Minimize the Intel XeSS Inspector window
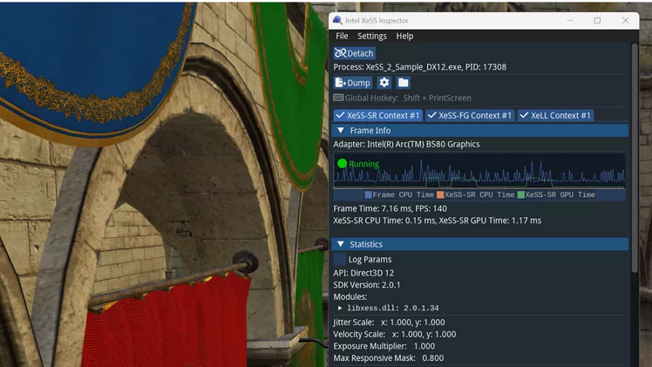 570,20
